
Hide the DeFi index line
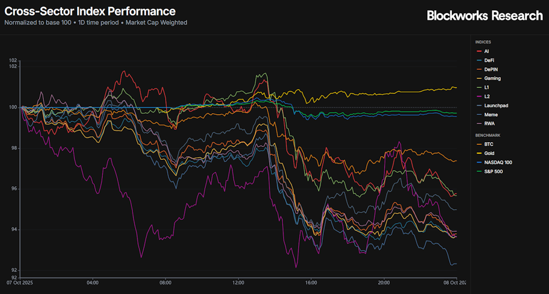[488, 60]
